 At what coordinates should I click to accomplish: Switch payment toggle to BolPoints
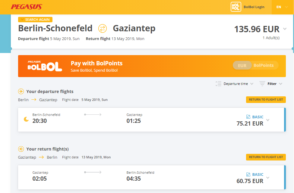point(264,65)
